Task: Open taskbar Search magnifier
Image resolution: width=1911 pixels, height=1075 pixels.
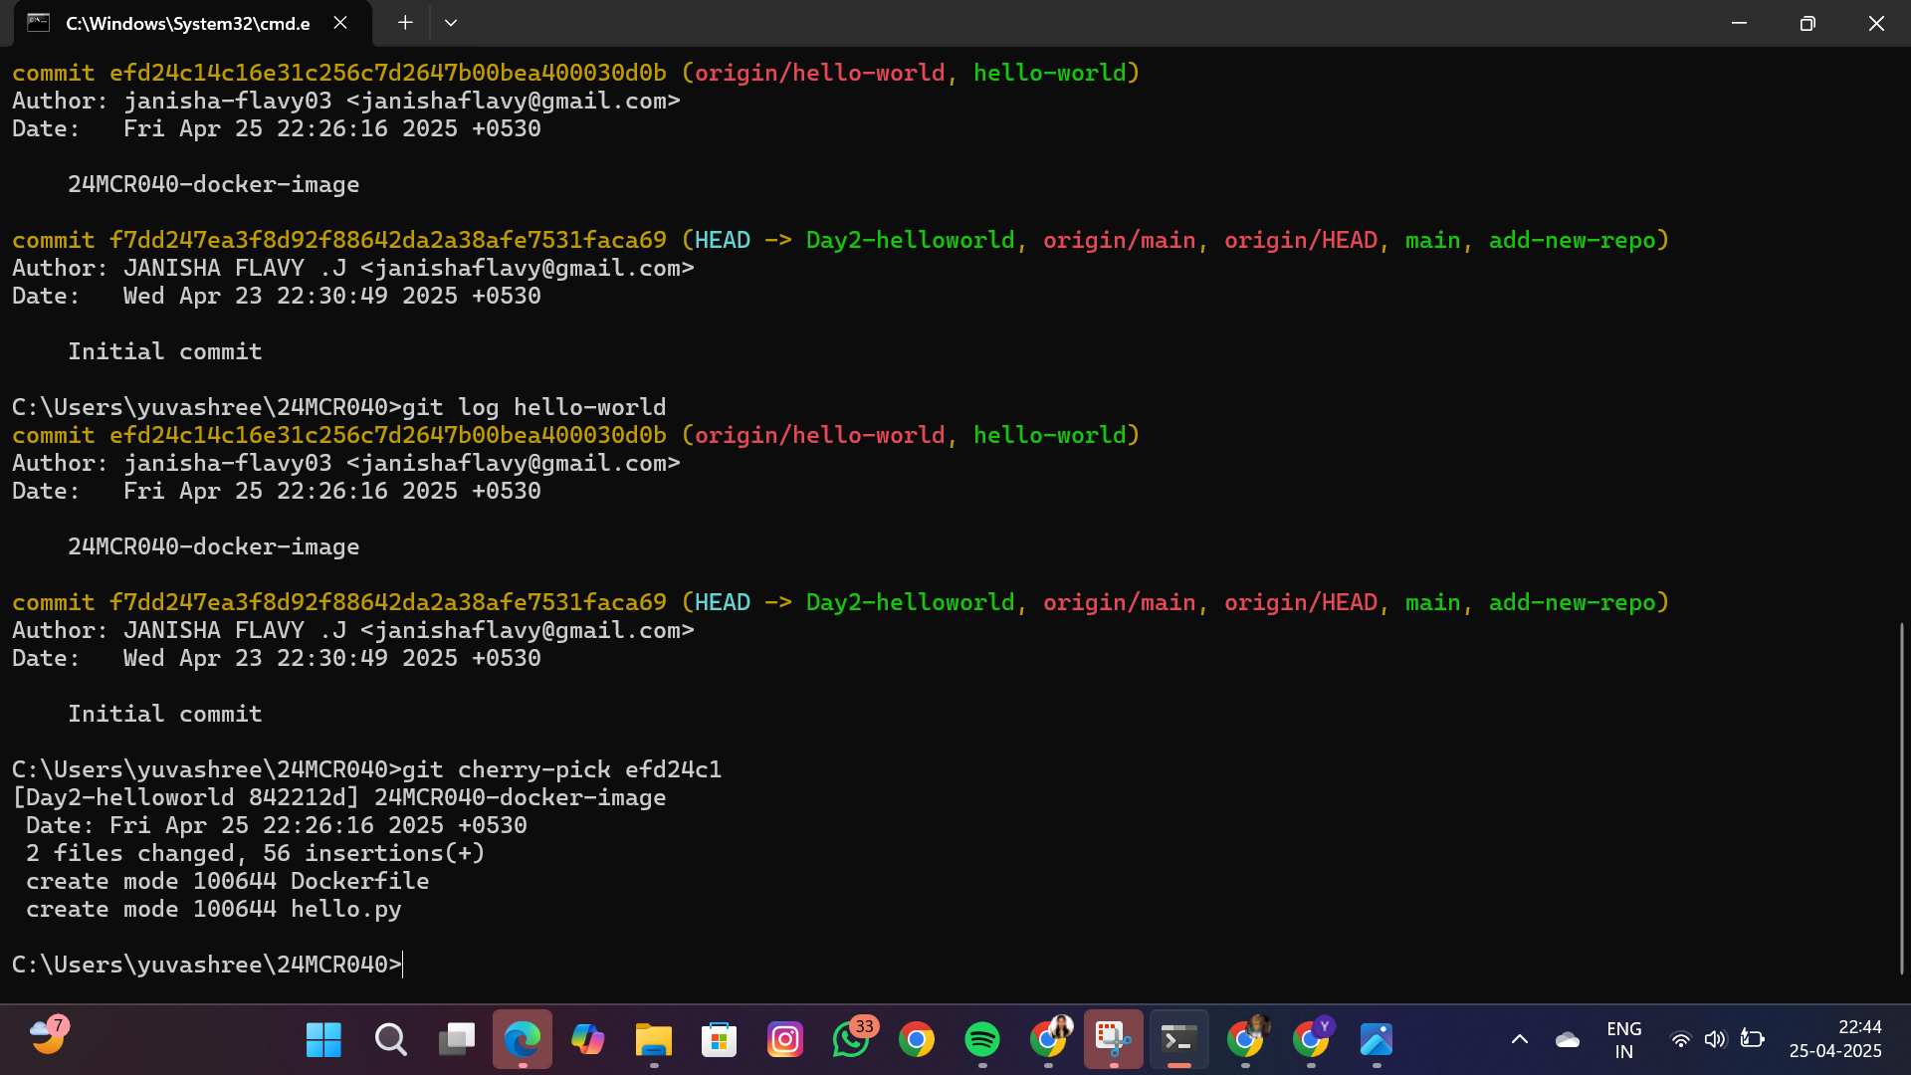Action: coord(390,1040)
